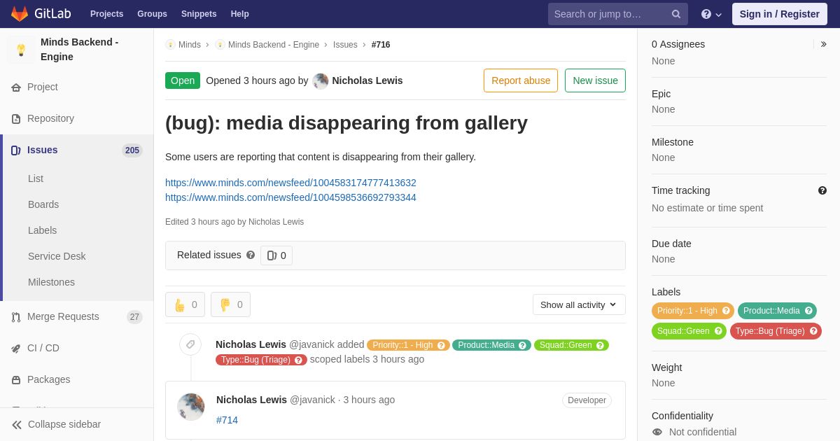The width and height of the screenshot is (840, 441).
Task: Click the Issues breadcrumb link
Action: click(345, 45)
